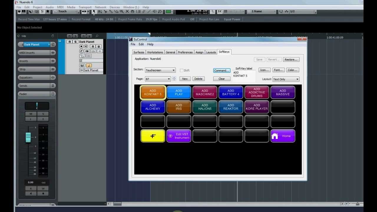Viewport: 377px width, 212px height.
Task: Solo the Dark Planet track with the S button
Action: click(x=75, y=42)
